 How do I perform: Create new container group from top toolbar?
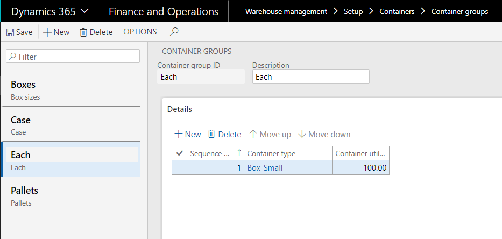[56, 32]
